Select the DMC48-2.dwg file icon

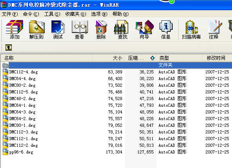tap(5, 99)
